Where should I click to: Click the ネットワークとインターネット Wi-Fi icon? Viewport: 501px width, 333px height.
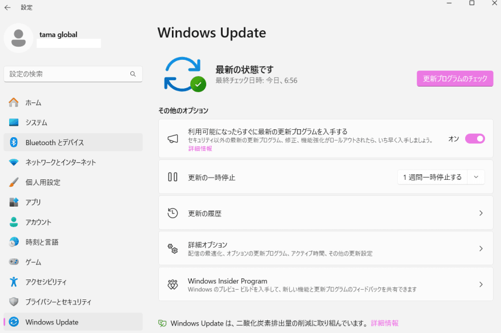click(x=14, y=162)
